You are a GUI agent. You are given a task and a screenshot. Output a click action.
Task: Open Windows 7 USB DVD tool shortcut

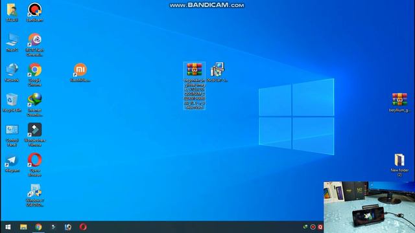point(34,195)
